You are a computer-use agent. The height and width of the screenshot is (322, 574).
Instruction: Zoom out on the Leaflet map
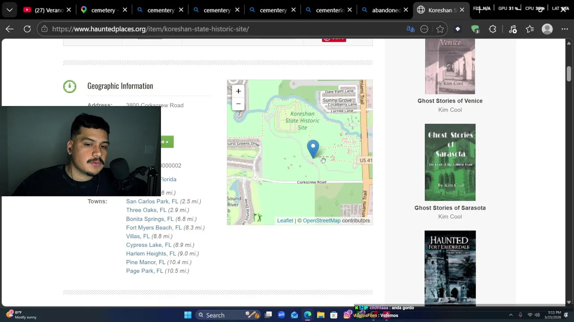pyautogui.click(x=239, y=104)
